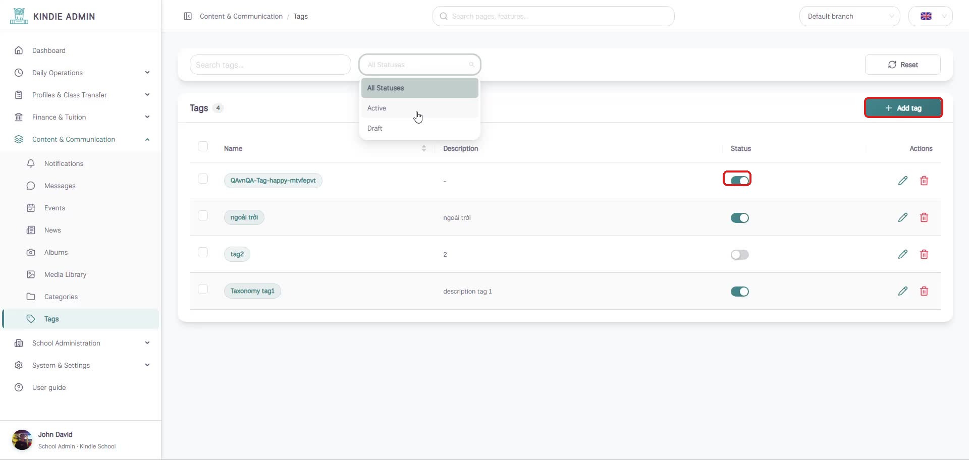Expand the Daily Operations menu
Viewport: 969px width, 460px height.
pyautogui.click(x=81, y=73)
